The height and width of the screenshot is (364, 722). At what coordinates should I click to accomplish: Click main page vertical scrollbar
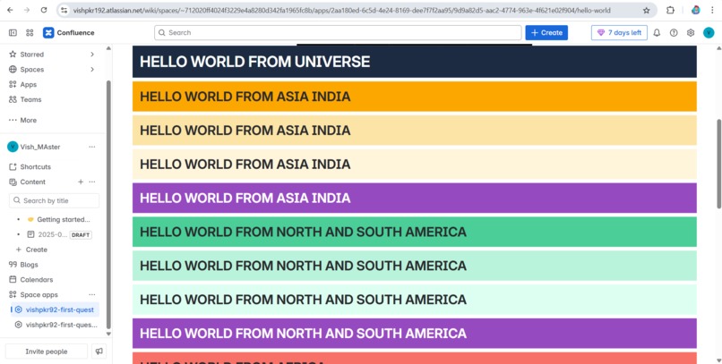click(718, 163)
